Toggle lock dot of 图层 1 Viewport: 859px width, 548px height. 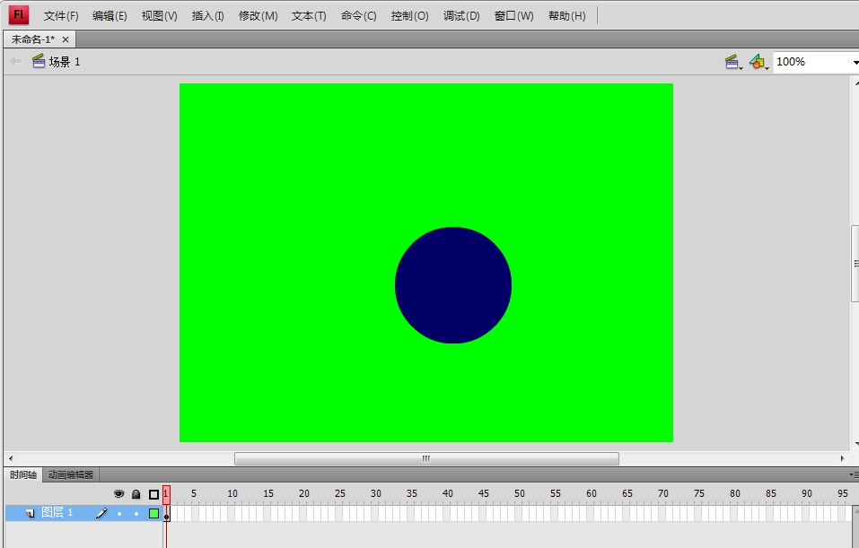tap(136, 514)
